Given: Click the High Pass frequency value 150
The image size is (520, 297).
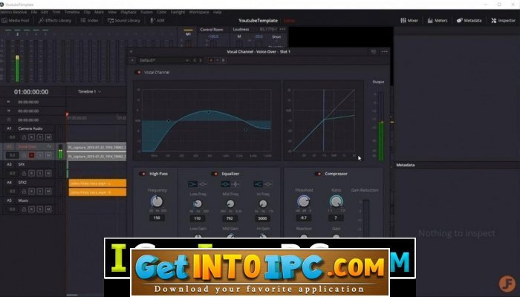Looking at the screenshot, I should click(x=157, y=218).
